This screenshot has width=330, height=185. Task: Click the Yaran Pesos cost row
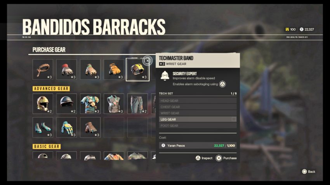[198, 146]
